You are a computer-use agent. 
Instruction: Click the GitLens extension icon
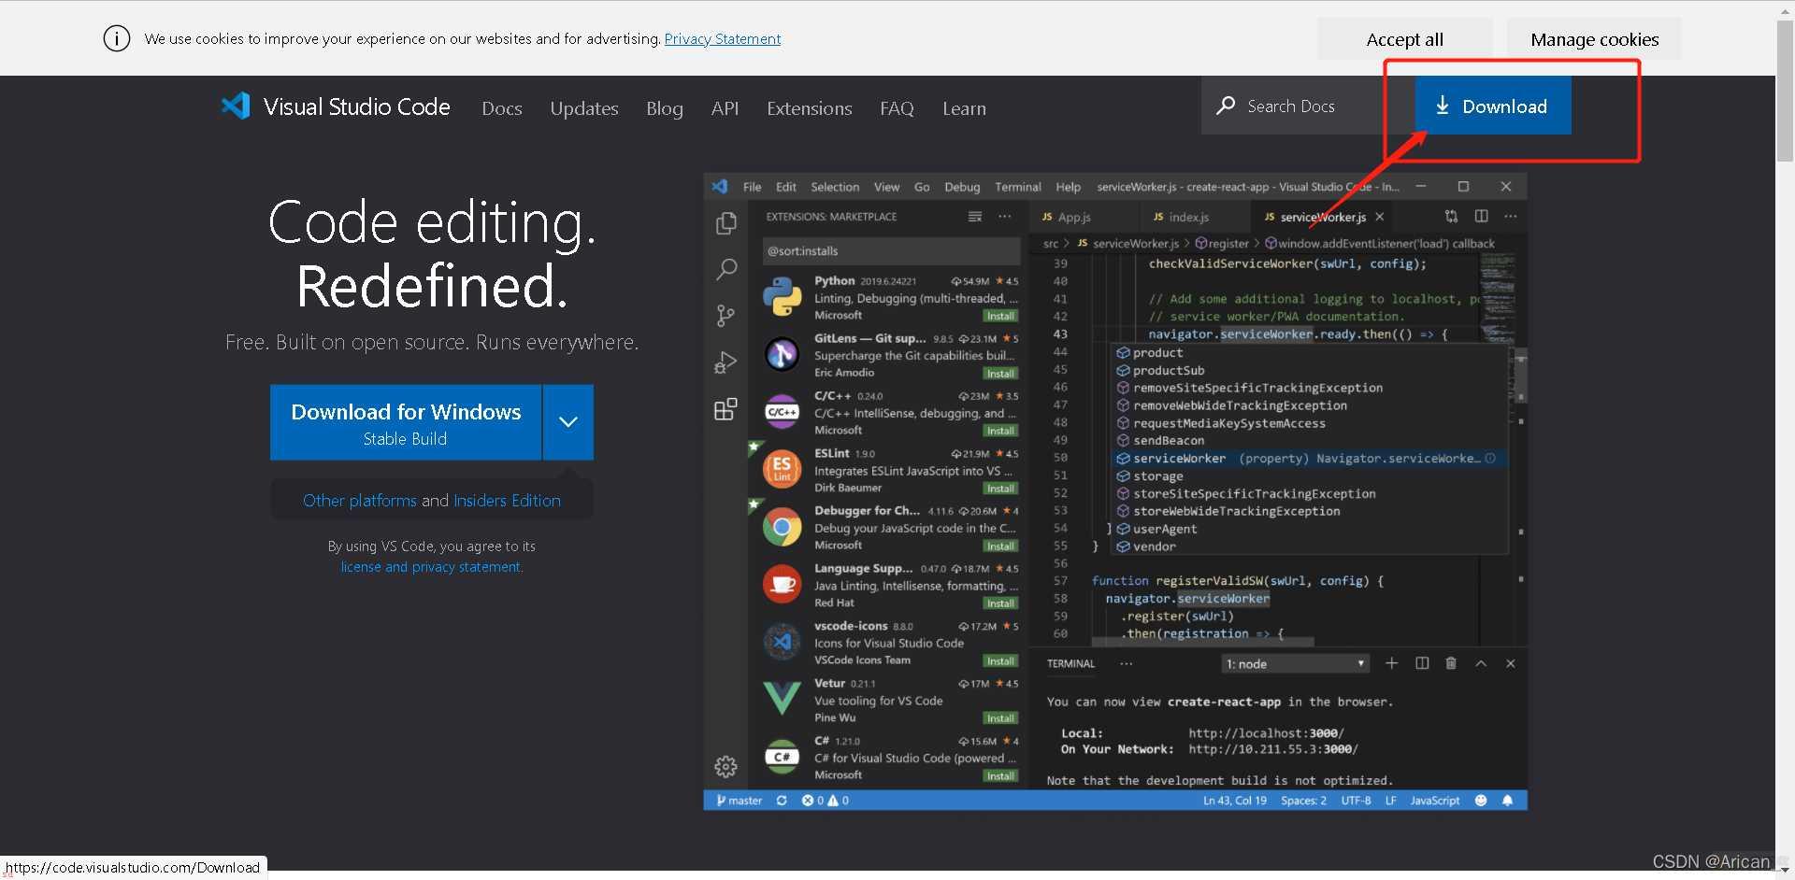pyautogui.click(x=782, y=354)
